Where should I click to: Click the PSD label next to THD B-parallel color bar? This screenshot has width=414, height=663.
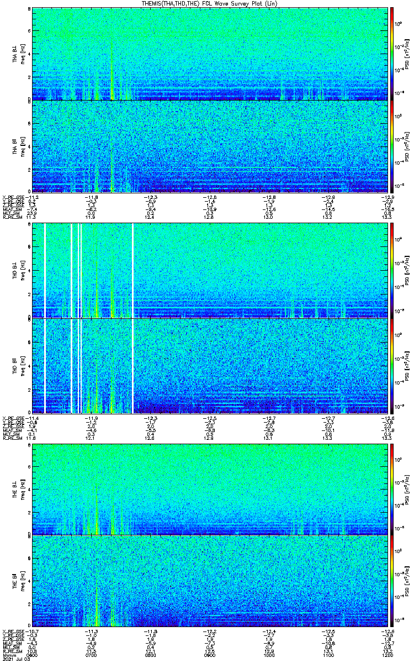pos(406,366)
